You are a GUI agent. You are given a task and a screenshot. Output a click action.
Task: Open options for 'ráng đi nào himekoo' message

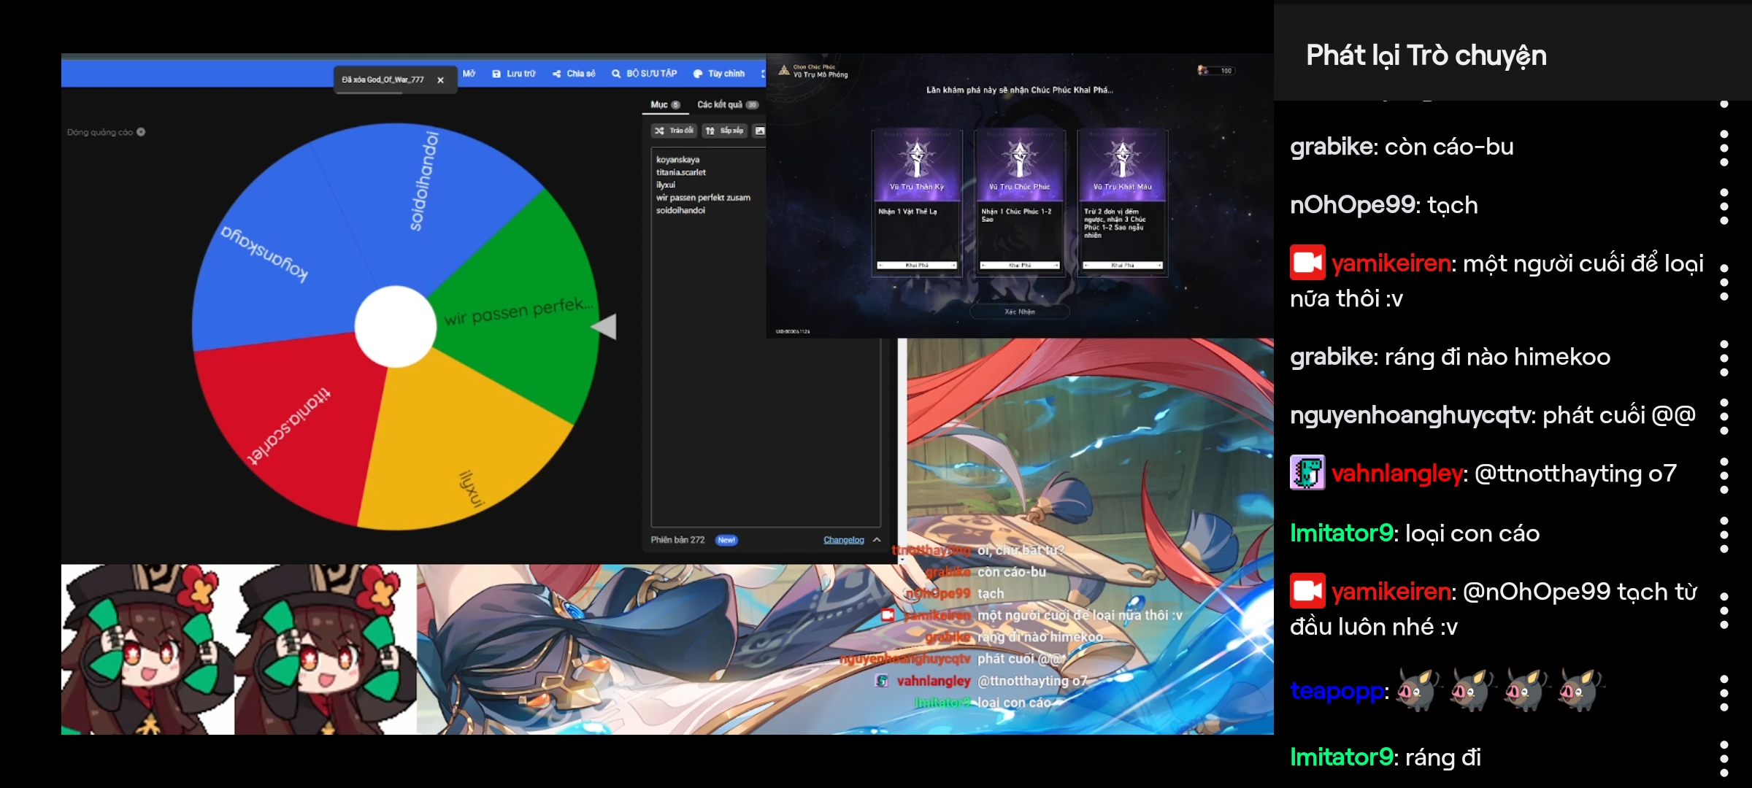[x=1724, y=358]
